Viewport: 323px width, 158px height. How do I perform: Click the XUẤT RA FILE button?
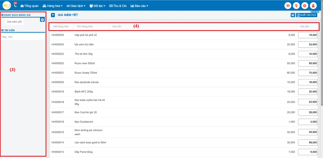tap(307, 15)
